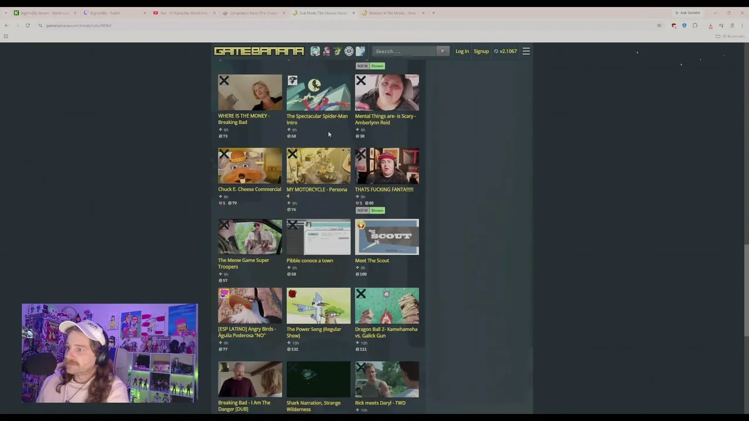Click submitter avatar on Spider-Man Intro thumbnail
Screen dimensions: 749x421
(293, 81)
